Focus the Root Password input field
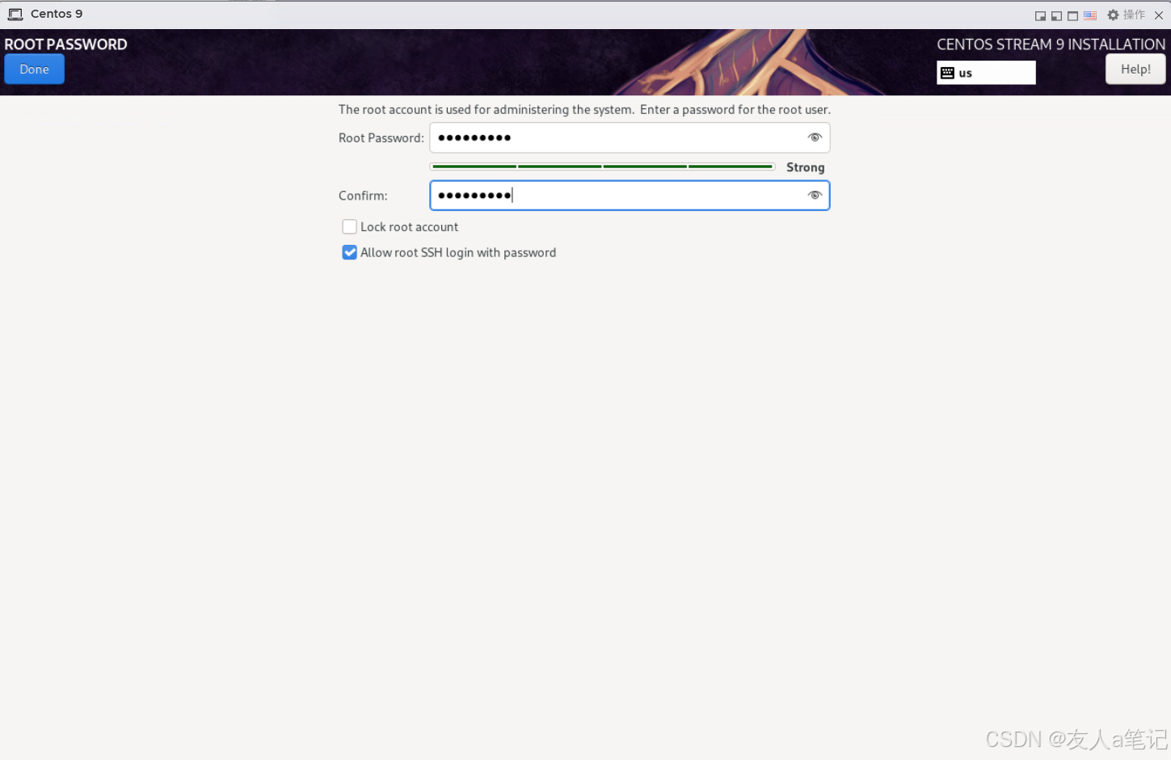Viewport: 1171px width, 760px height. coord(630,137)
